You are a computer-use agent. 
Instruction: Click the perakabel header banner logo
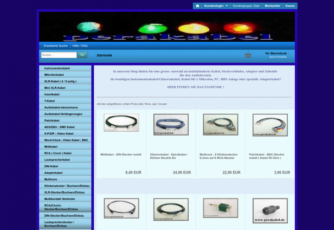167,27
